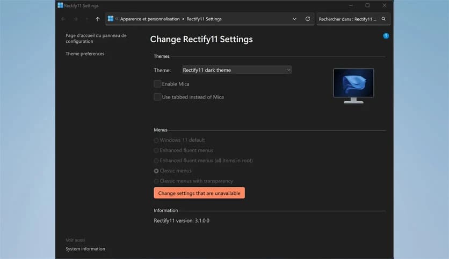Open System information link
This screenshot has width=449, height=259.
[85, 249]
